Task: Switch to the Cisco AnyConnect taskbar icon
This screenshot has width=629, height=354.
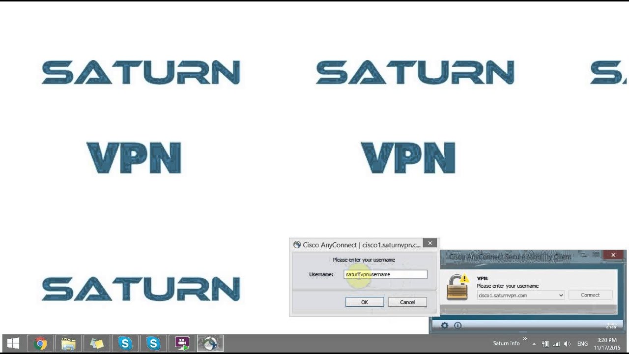Action: point(210,343)
